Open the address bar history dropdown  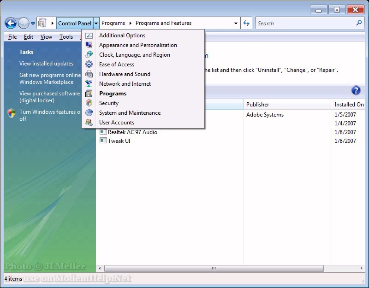(x=236, y=24)
